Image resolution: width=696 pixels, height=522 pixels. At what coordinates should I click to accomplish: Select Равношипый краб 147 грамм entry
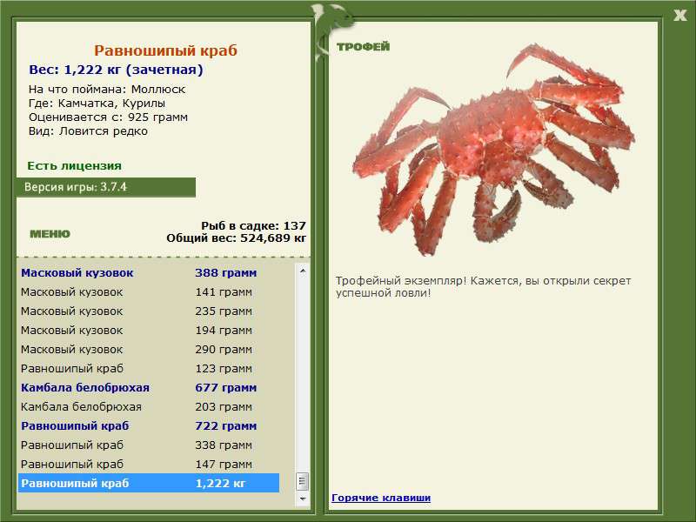149,464
